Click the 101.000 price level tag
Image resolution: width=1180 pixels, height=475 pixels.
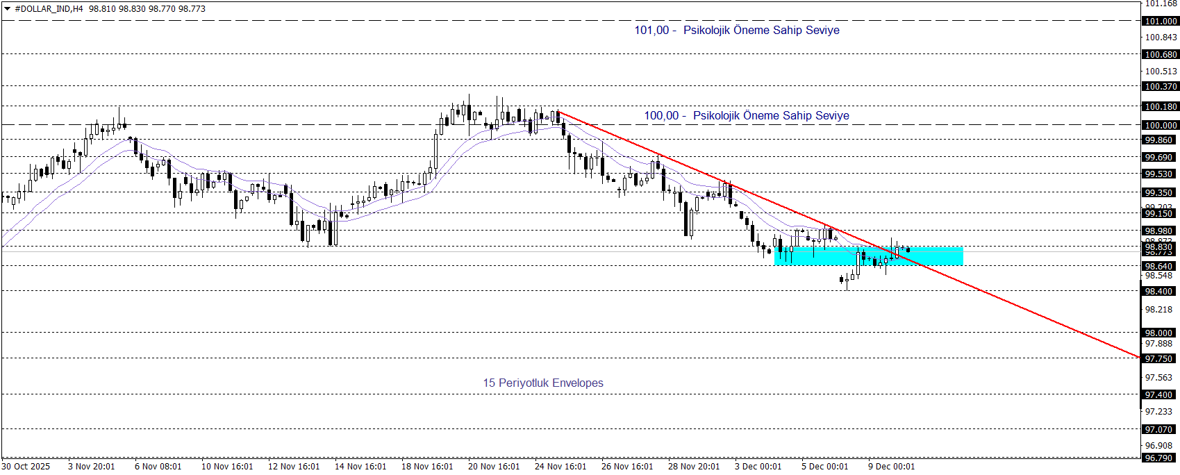click(1161, 22)
